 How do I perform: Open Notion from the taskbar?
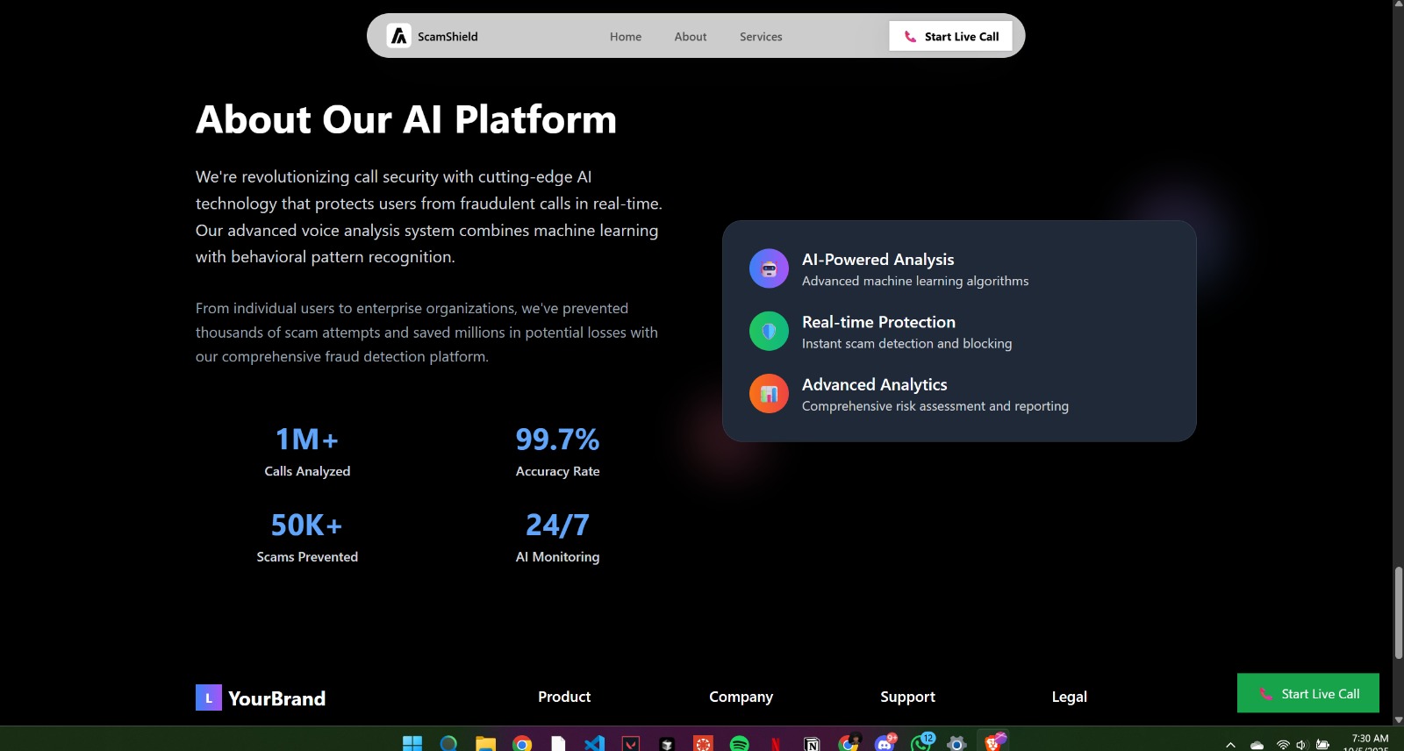click(x=813, y=744)
